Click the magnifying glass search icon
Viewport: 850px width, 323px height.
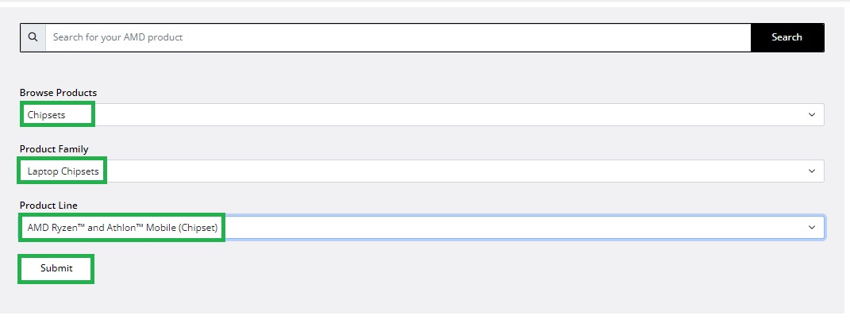click(33, 37)
